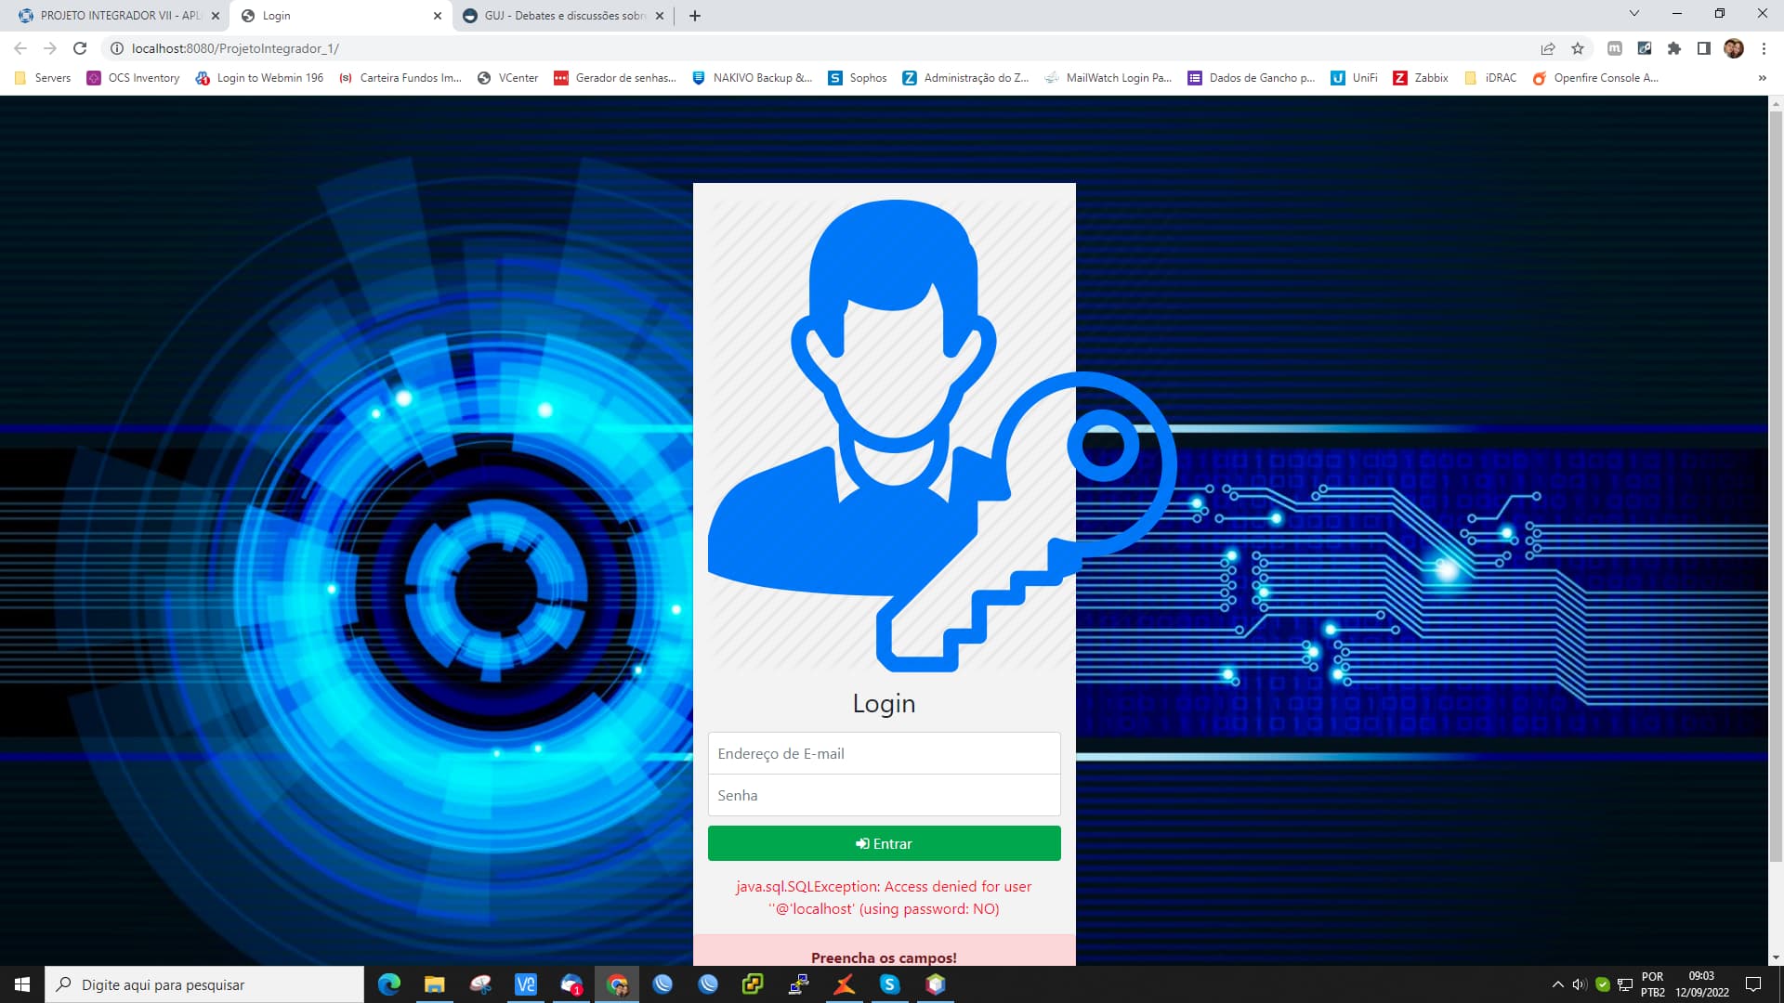Open the VCenter bookmark
The image size is (1784, 1003).
[x=507, y=78]
